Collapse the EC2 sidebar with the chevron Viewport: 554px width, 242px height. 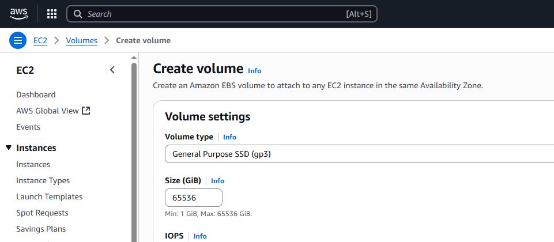point(112,70)
